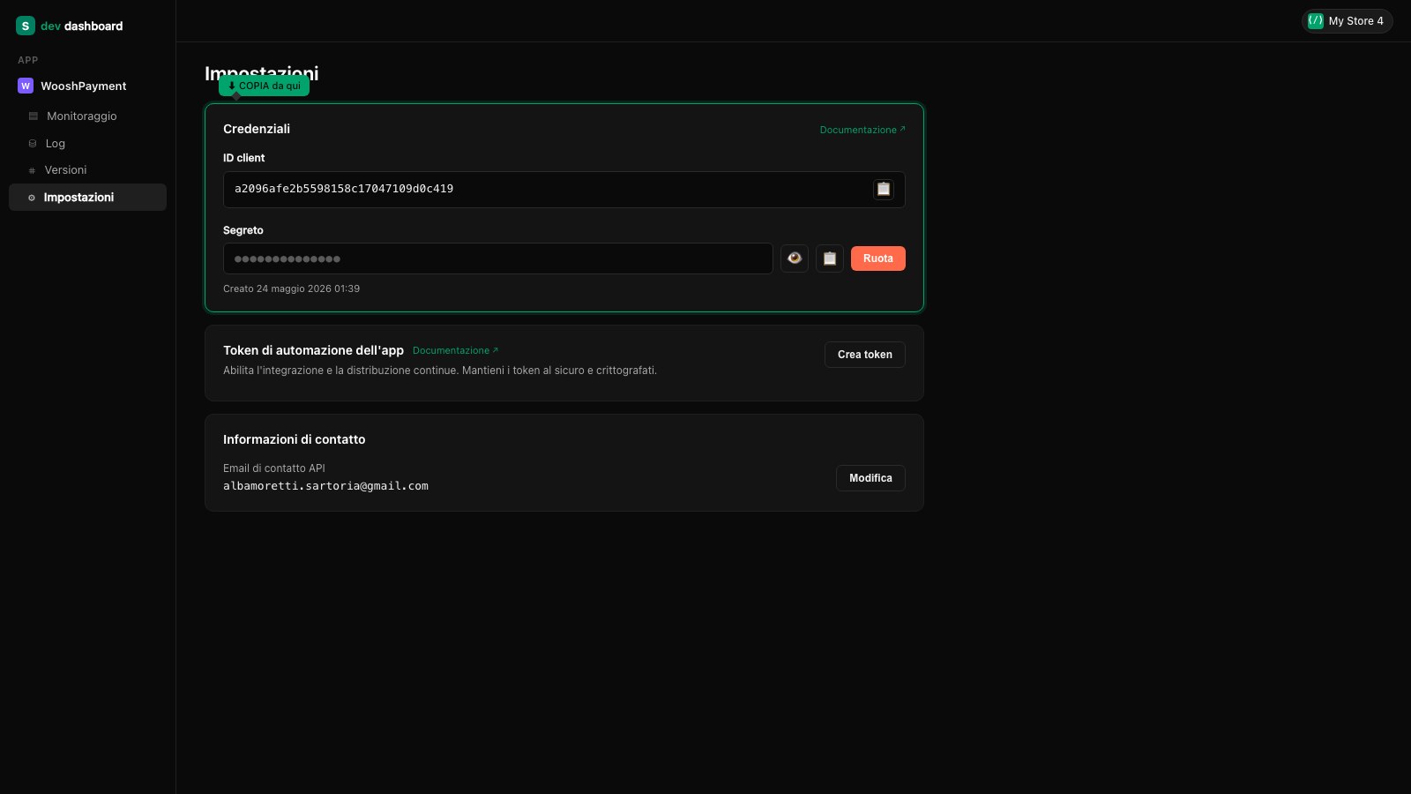
Task: Click the 'Creato 24 maggio 2026 01:39' text
Action: 291,288
